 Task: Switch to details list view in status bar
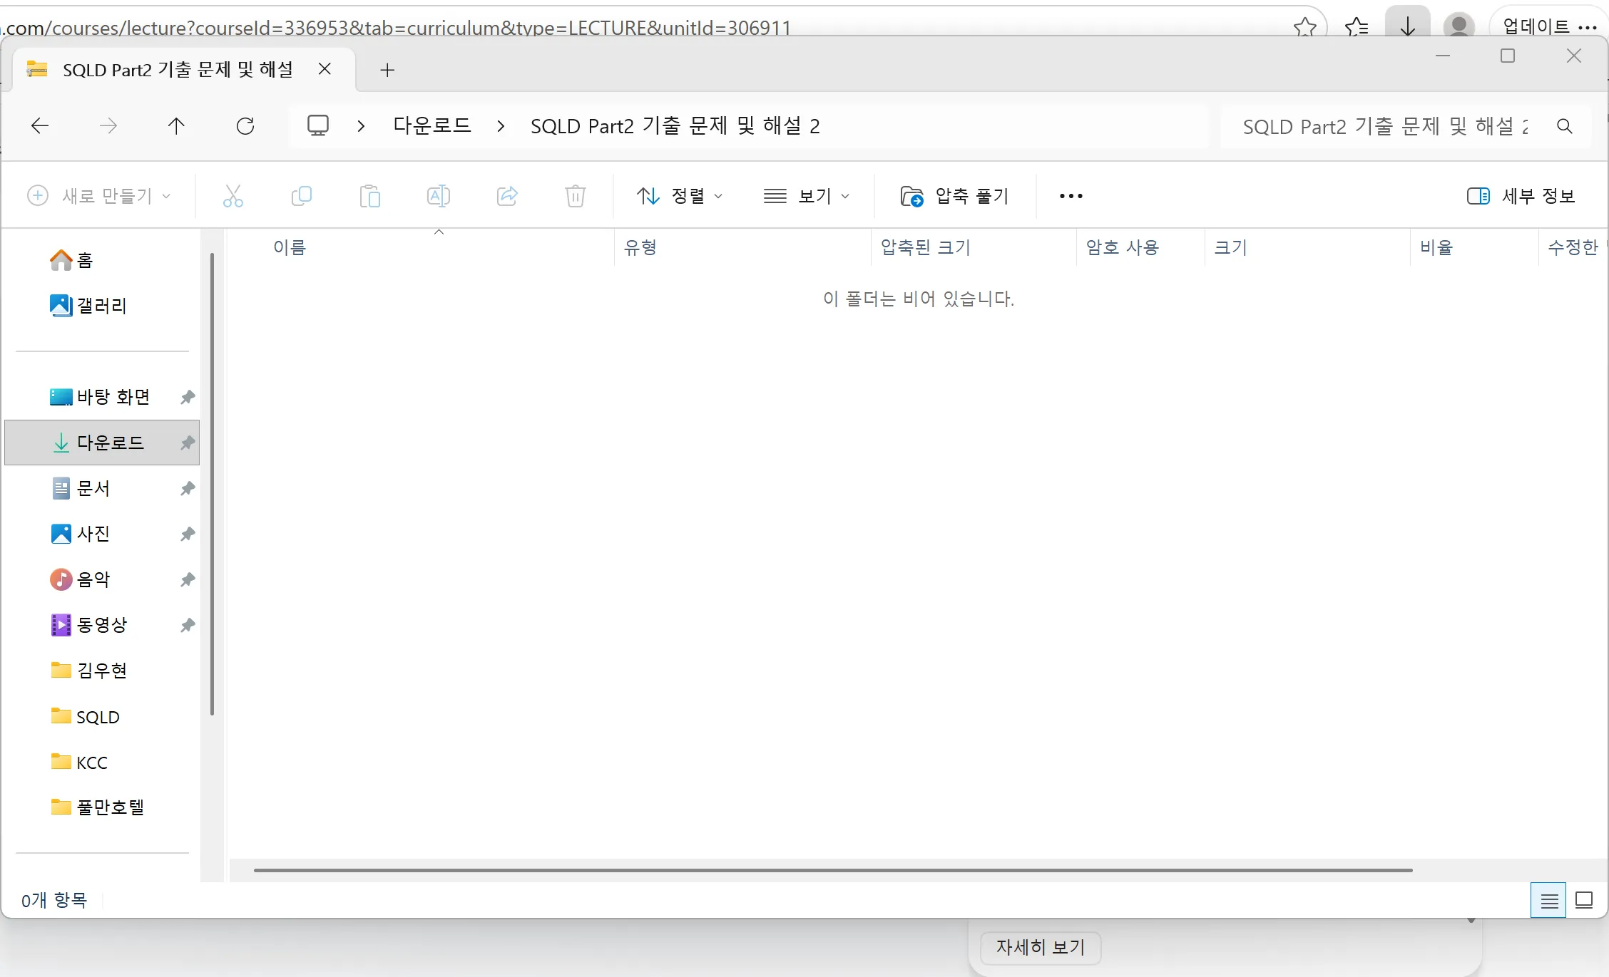1548,900
